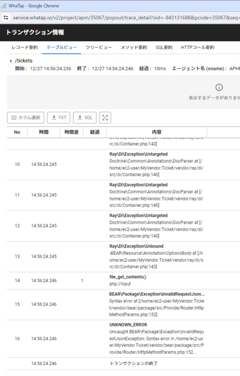Open the HTTPコール要約 tab
The image size is (240, 376).
198,47
